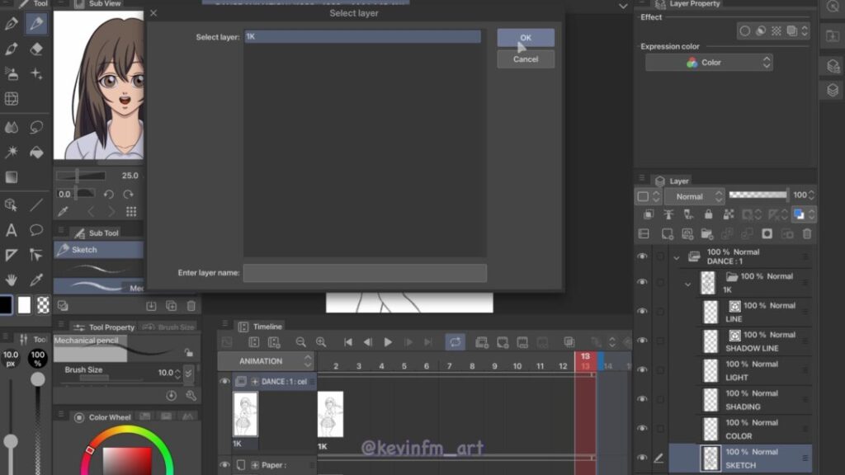Image resolution: width=845 pixels, height=475 pixels.
Task: Open the Timeline tab
Action: [x=261, y=327]
